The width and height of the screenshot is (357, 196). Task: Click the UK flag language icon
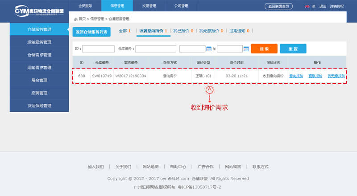pos(307,6)
